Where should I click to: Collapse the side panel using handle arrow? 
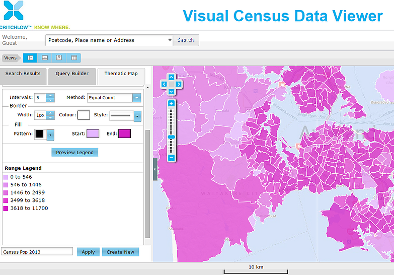coord(155,169)
